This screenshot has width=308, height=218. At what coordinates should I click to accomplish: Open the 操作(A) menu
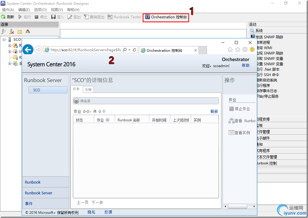8,10
